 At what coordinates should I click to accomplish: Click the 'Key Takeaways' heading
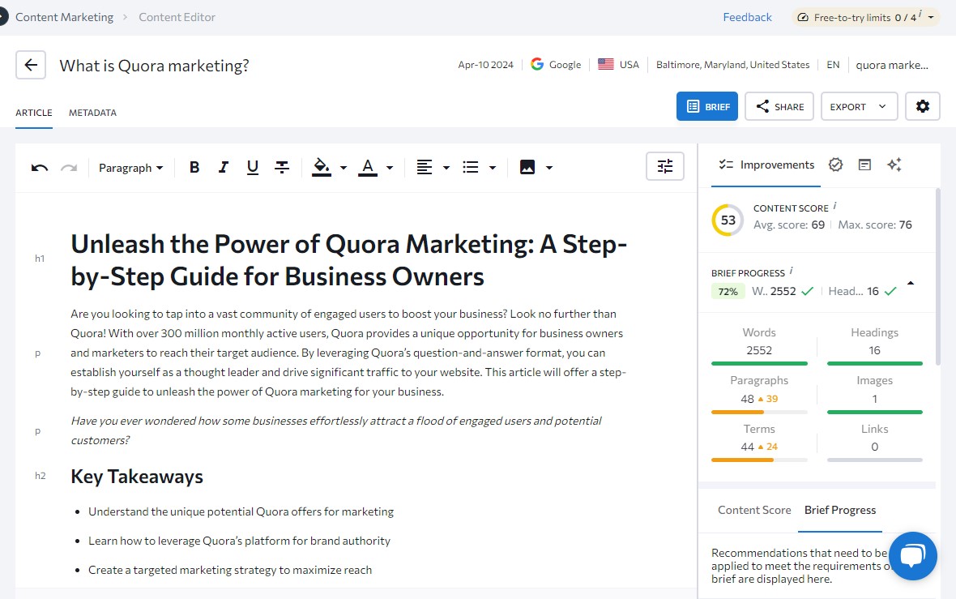coord(137,477)
